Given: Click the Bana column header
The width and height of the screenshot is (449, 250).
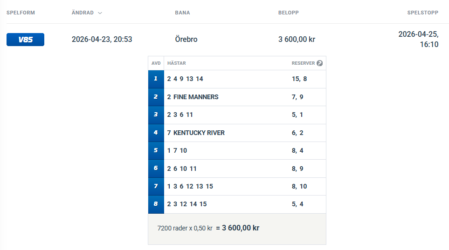Looking at the screenshot, I should click(x=182, y=13).
